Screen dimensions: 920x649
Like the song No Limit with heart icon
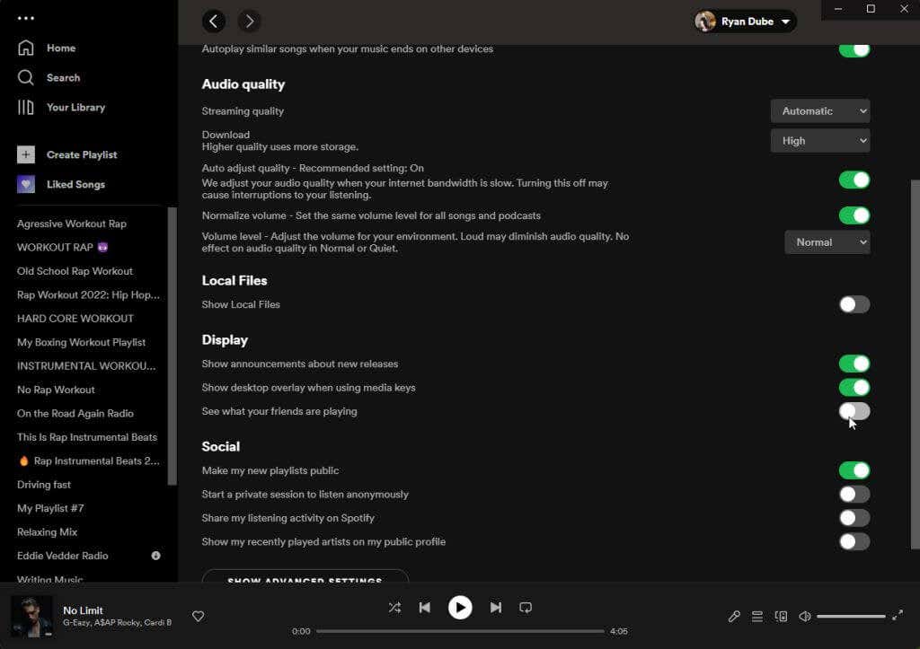tap(199, 616)
